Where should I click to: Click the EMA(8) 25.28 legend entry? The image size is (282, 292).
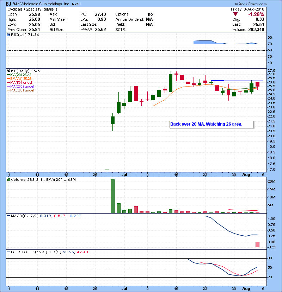click(19, 78)
